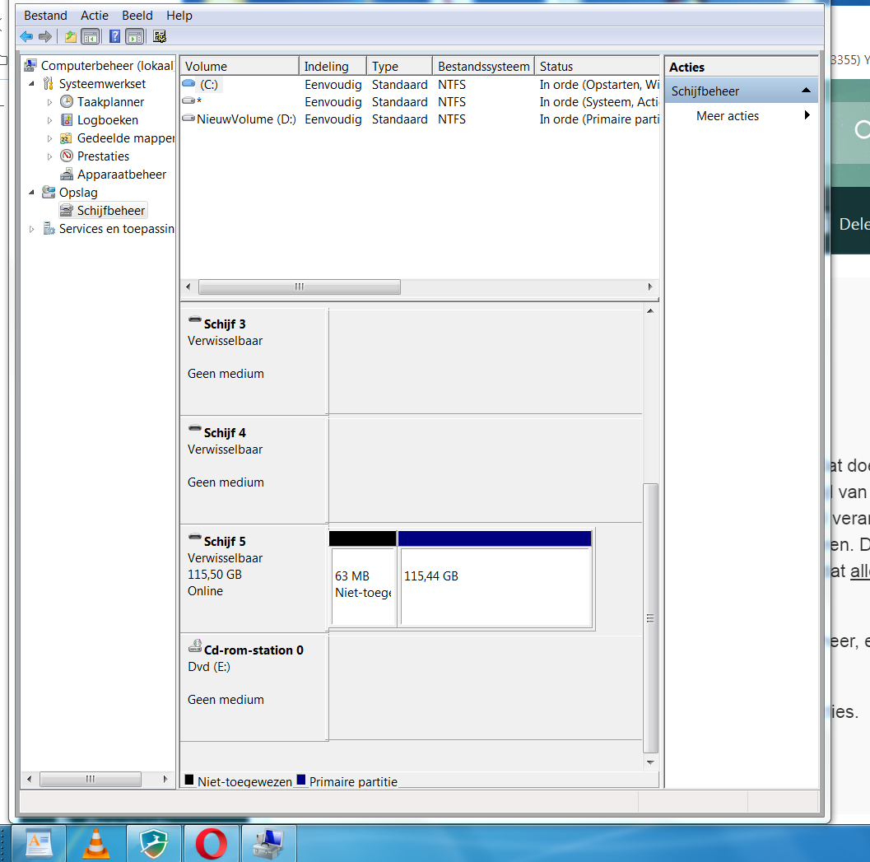Viewport: 870px width, 862px height.
Task: Collapse the Schijfbeheer actions section
Action: coord(806,91)
